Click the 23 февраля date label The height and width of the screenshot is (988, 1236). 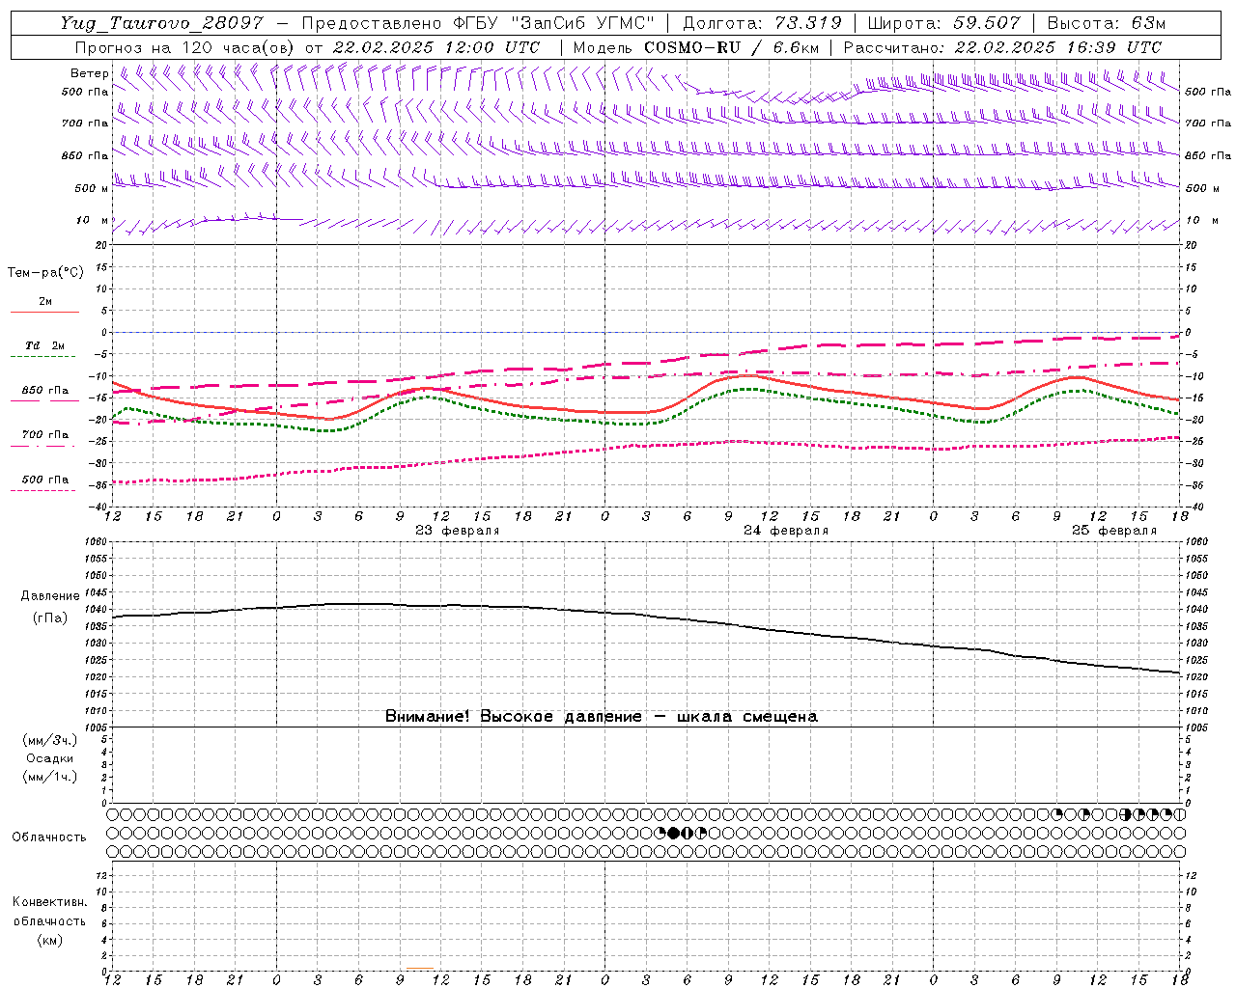point(457,531)
